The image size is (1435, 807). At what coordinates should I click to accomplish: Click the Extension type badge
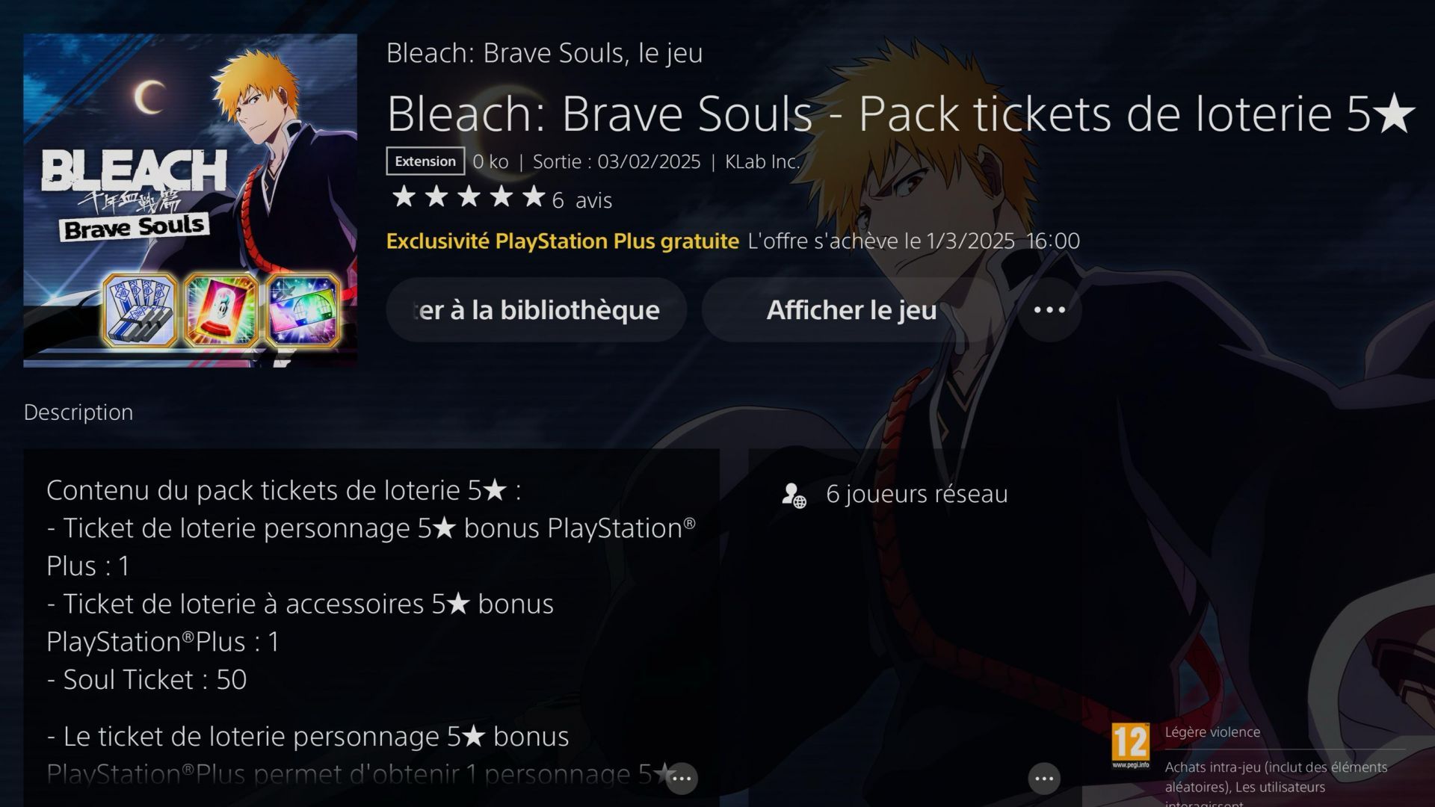coord(425,161)
